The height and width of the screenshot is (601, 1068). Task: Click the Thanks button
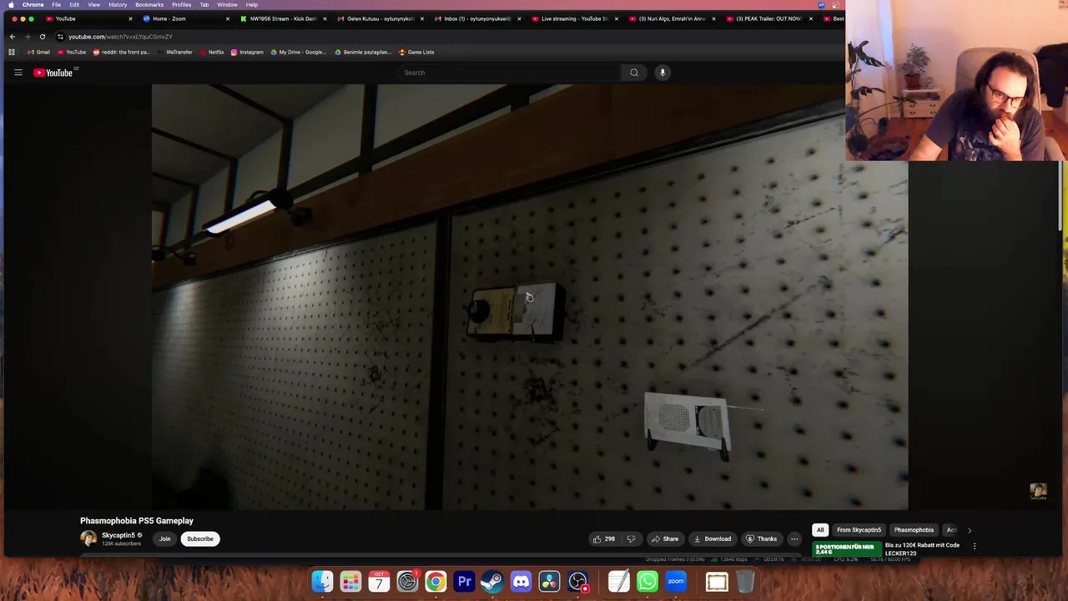761,538
